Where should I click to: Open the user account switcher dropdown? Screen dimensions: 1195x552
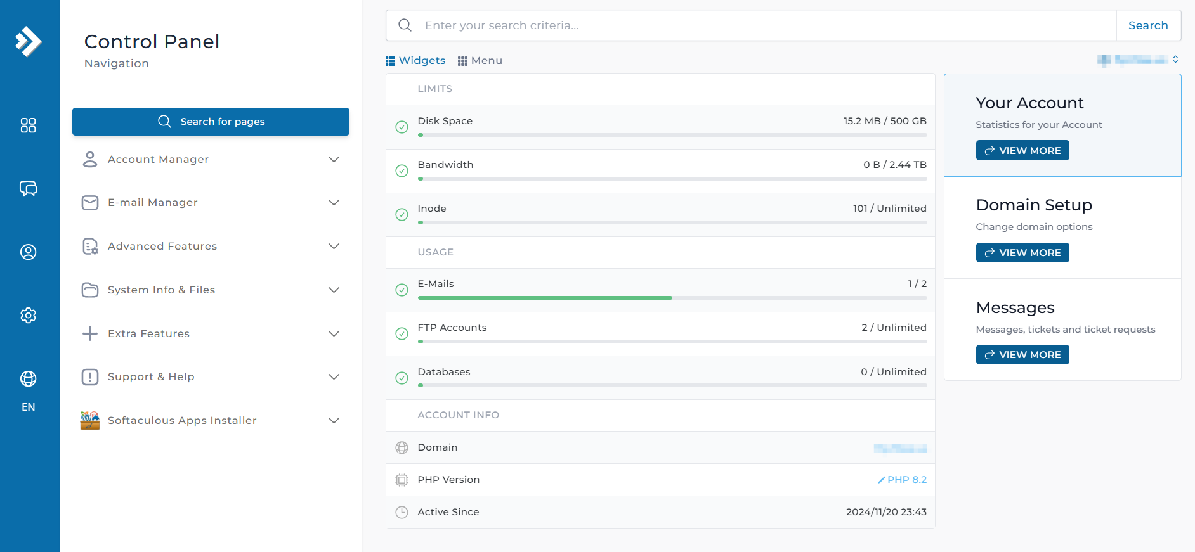tap(1138, 60)
